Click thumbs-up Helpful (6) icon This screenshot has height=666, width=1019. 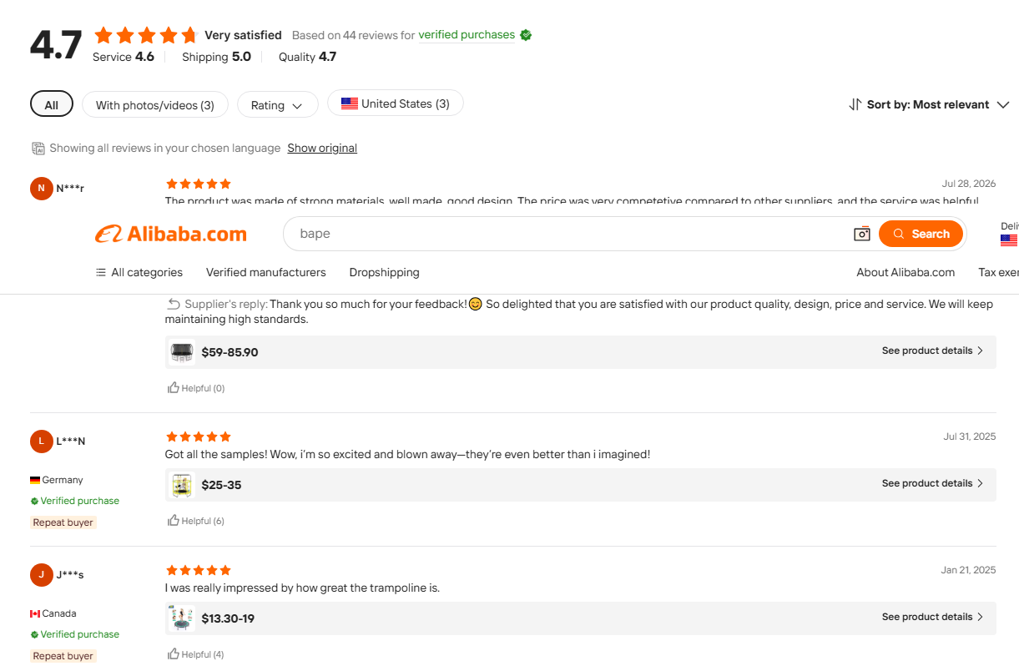click(174, 520)
